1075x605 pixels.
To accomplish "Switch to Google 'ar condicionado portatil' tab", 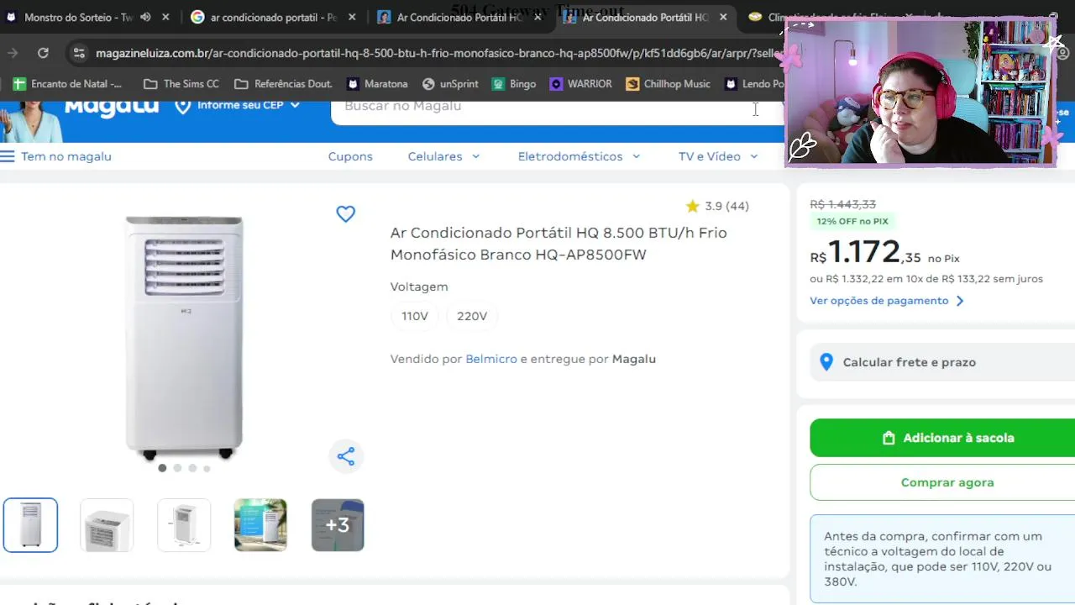I will point(273,17).
